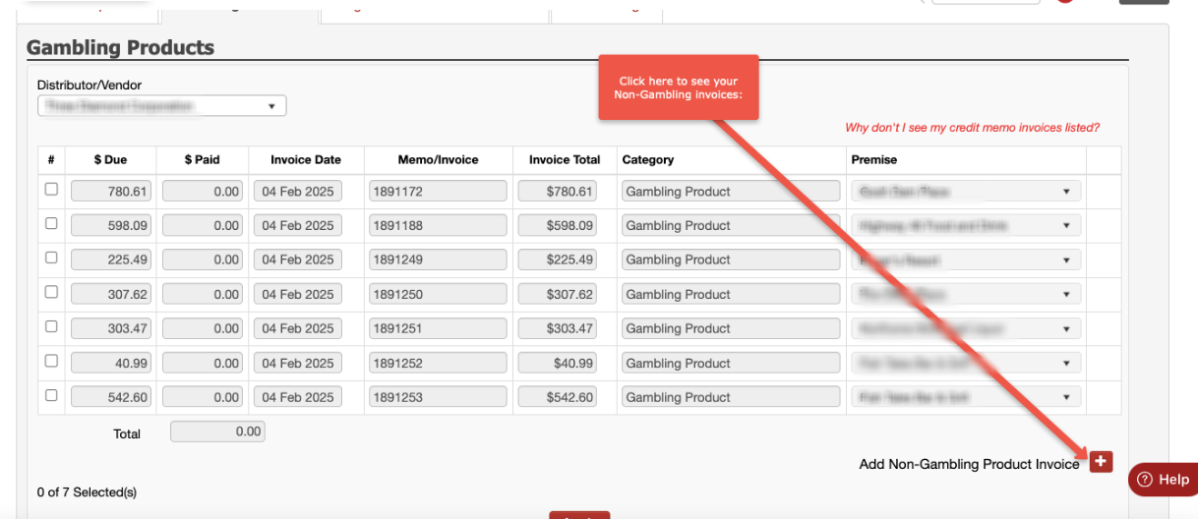Tick the checkbox for invoice 1891250
The height and width of the screenshot is (519, 1198).
click(x=51, y=293)
